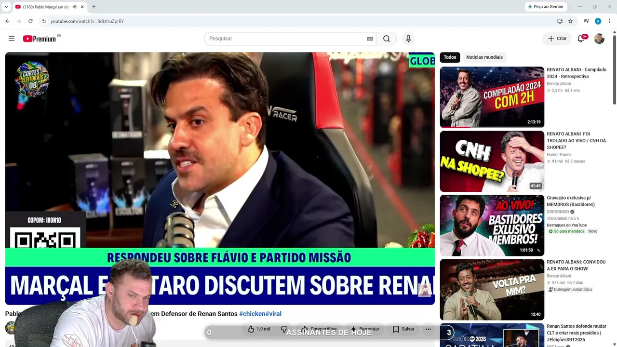Click the '2,3 mi há 1 ano' view count
The image size is (617, 347).
pos(563,91)
